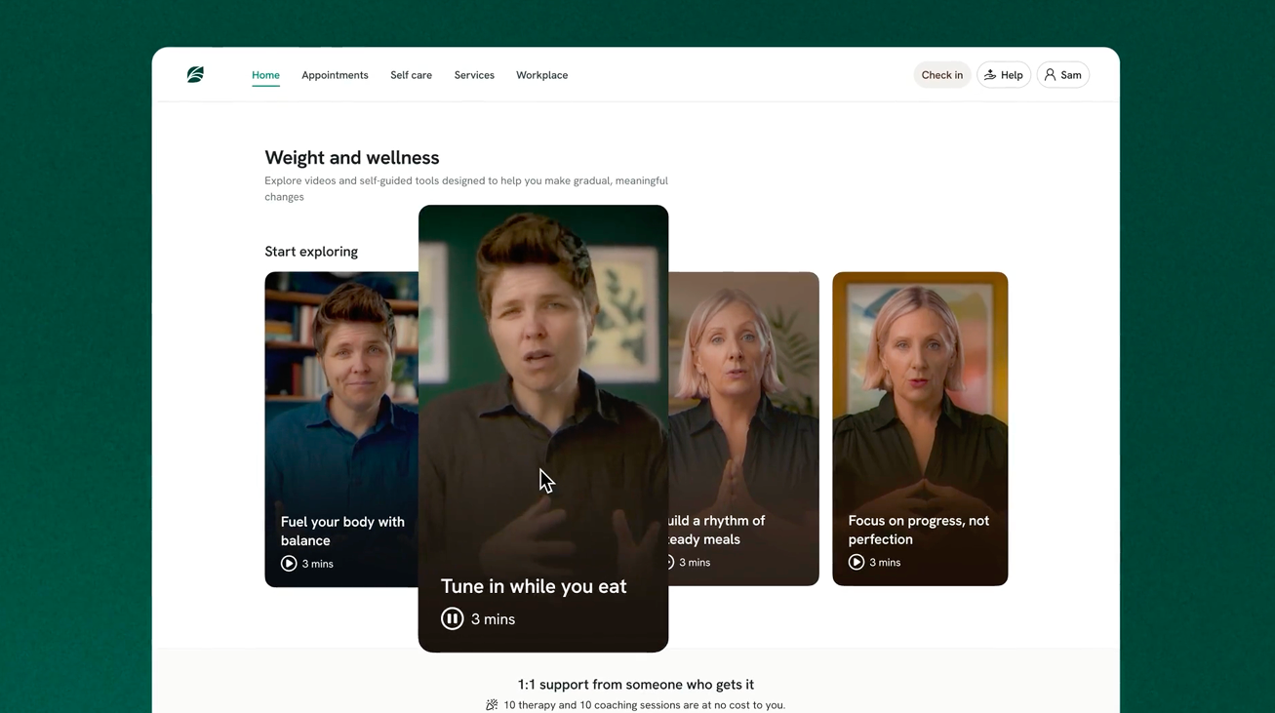1275x713 pixels.
Task: Open the 'Focus on progress, not perfection' card
Action: (x=920, y=429)
